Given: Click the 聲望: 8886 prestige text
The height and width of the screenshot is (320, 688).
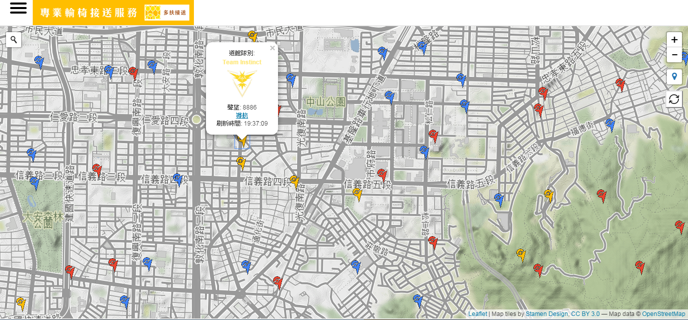Looking at the screenshot, I should (242, 108).
